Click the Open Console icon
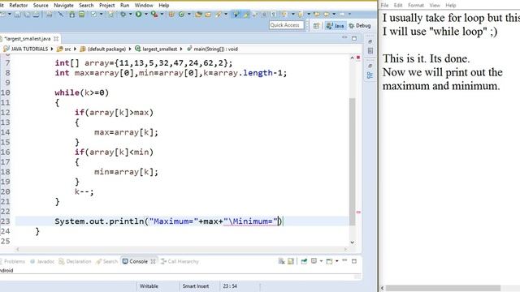Image resolution: width=520 pixels, height=292 pixels. 329,261
